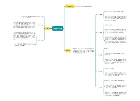Viewport: 140px width, 101px height.
Task: Select the 主热证 leaf under 赤色
Action: 107,49
